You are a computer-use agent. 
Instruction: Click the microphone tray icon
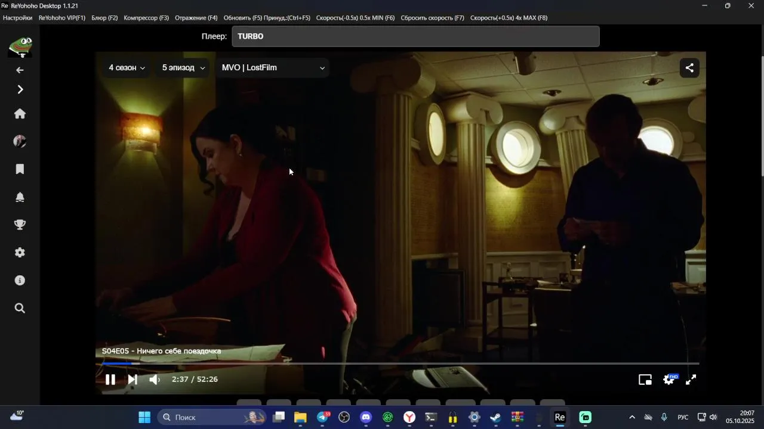tap(664, 417)
